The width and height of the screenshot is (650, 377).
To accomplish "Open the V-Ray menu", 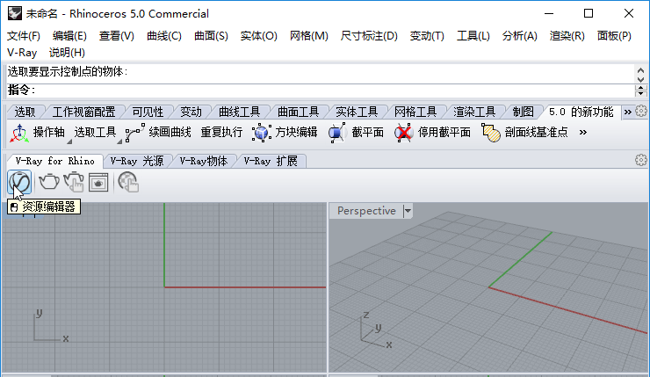I will pyautogui.click(x=22, y=53).
